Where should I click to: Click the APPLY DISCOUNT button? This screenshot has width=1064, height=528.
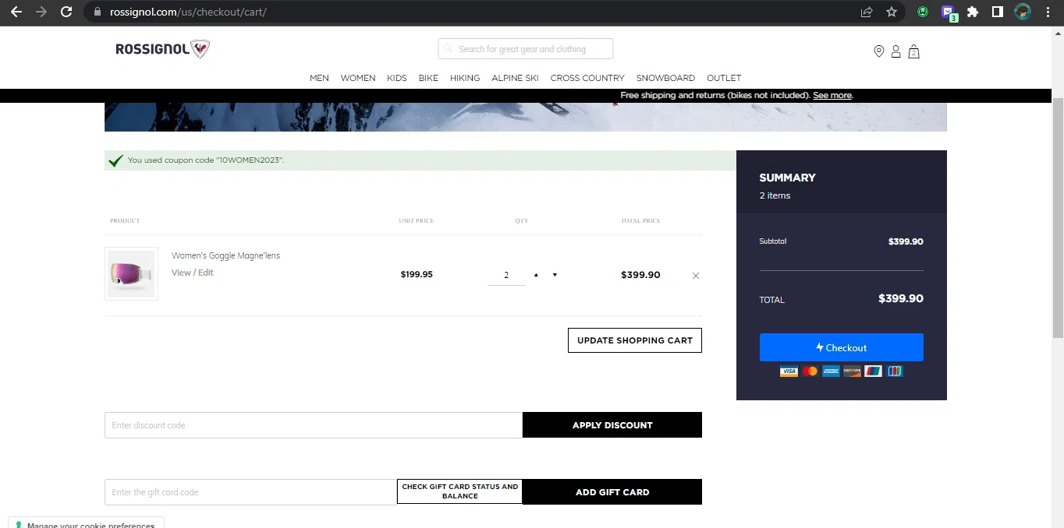point(612,425)
